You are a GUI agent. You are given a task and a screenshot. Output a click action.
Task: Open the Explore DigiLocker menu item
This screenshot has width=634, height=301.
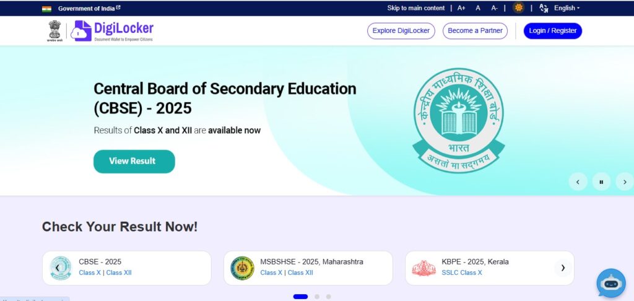401,31
